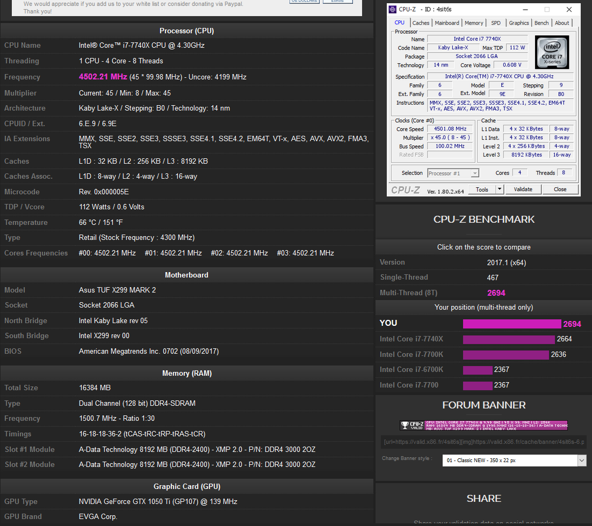This screenshot has height=526, width=592.
Task: Click the Intel Core i7-7740X comparison bar
Action: (x=509, y=339)
